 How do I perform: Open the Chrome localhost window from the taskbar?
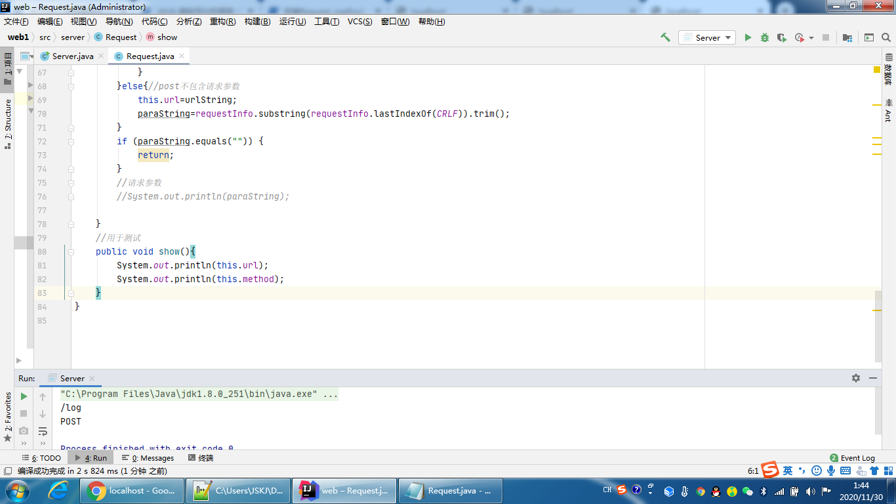coord(132,491)
